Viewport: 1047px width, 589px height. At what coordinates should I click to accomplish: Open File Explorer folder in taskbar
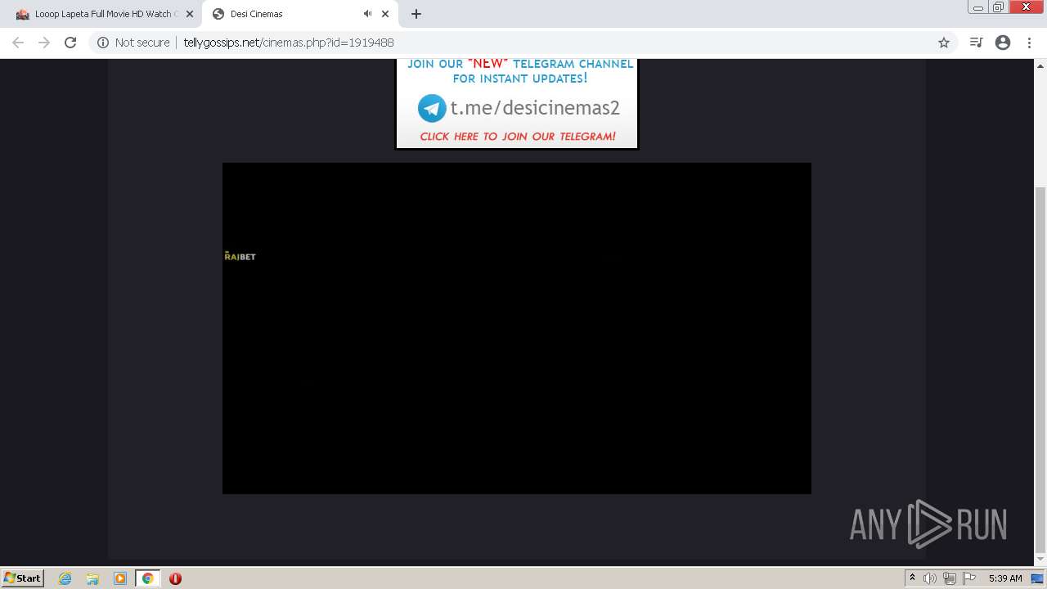[x=92, y=578]
